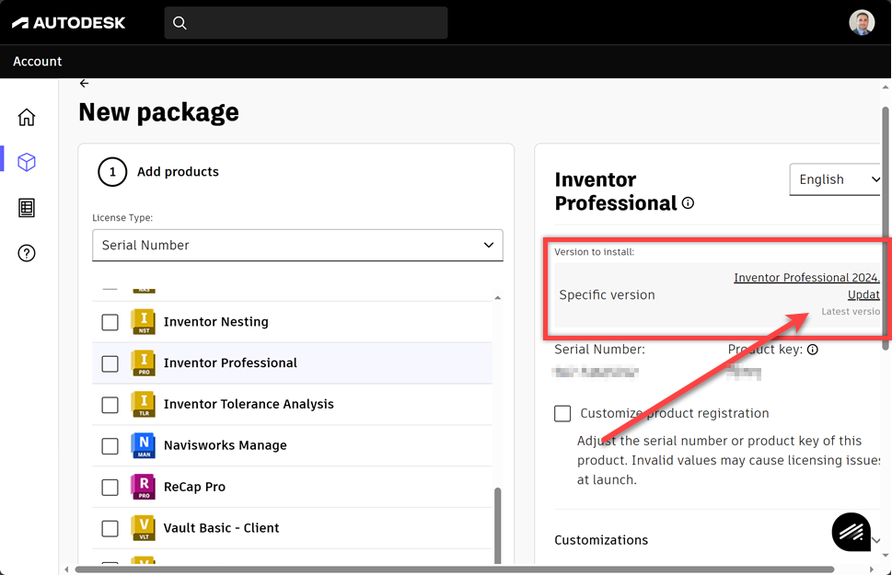Enable Customize product registration
Image resolution: width=892 pixels, height=575 pixels.
(x=562, y=413)
